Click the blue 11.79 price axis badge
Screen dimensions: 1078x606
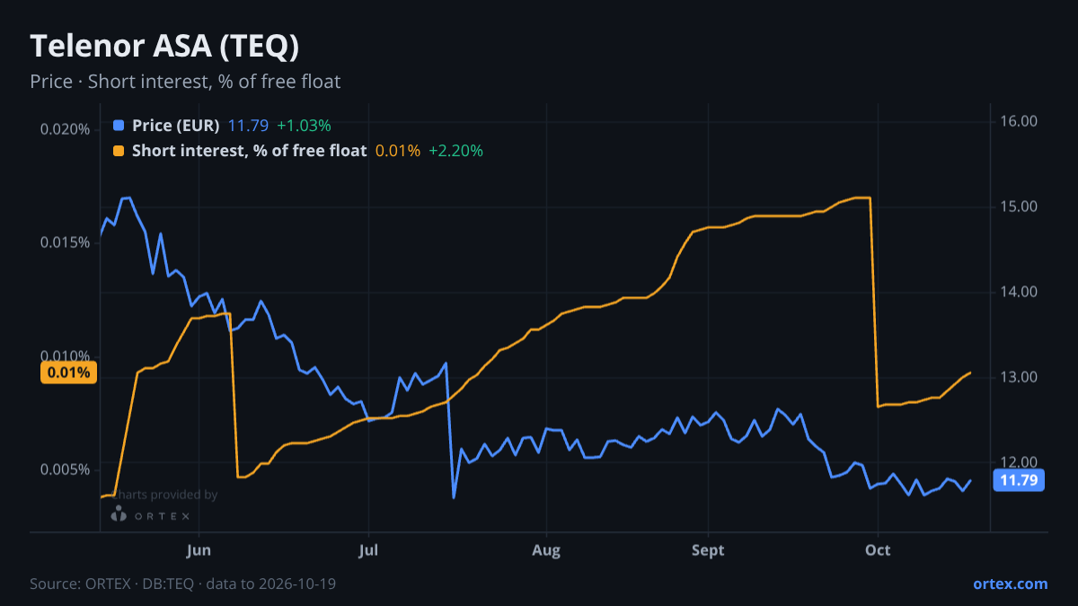pos(1020,480)
